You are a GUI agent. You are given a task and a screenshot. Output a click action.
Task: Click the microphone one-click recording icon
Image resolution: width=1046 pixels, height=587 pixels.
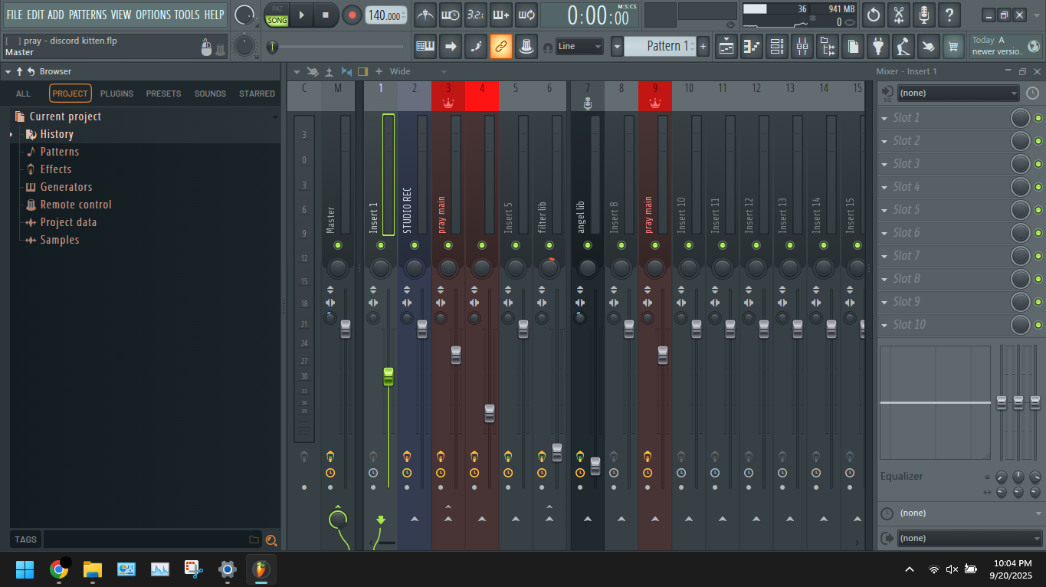tap(924, 15)
